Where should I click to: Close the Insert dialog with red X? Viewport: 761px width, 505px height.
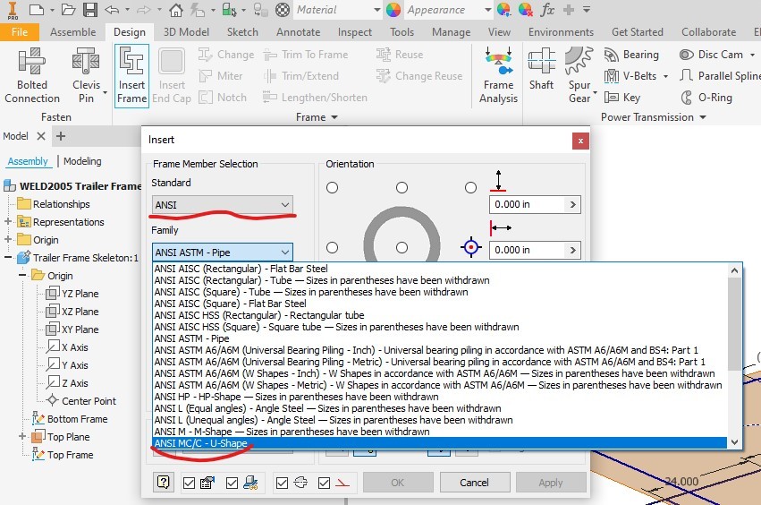[580, 141]
